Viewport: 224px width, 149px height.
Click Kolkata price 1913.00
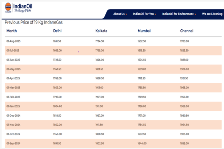click(99, 88)
